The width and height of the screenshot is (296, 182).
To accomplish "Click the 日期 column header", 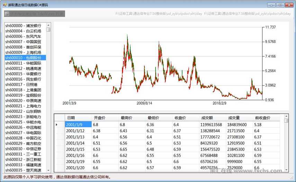I will (x=78, y=118).
